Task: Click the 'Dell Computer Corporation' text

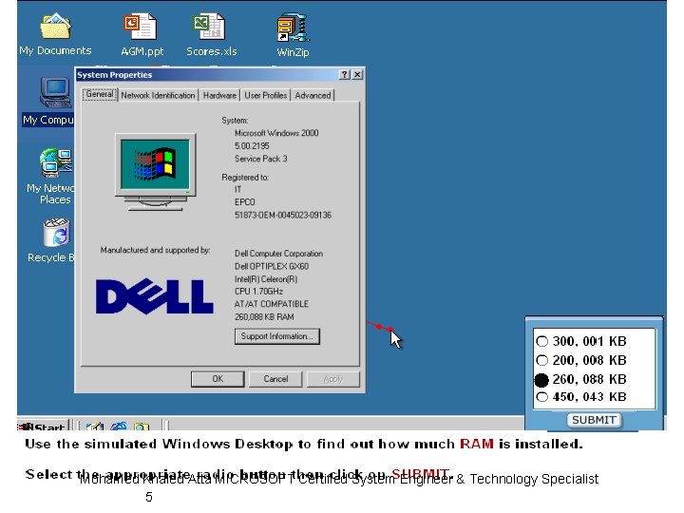Action: point(278,254)
